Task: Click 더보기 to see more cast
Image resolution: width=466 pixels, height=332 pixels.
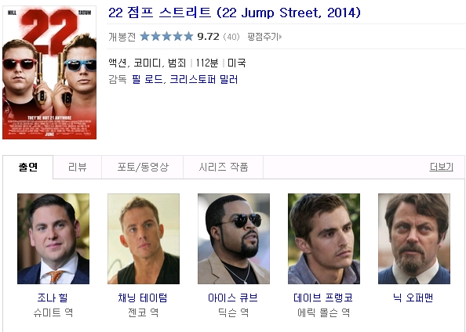Action: click(x=442, y=167)
